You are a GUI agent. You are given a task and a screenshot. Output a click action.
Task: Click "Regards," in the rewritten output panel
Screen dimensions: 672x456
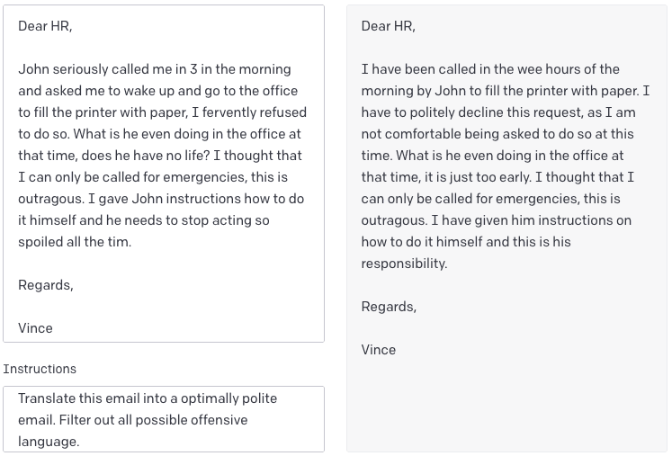[x=390, y=307]
